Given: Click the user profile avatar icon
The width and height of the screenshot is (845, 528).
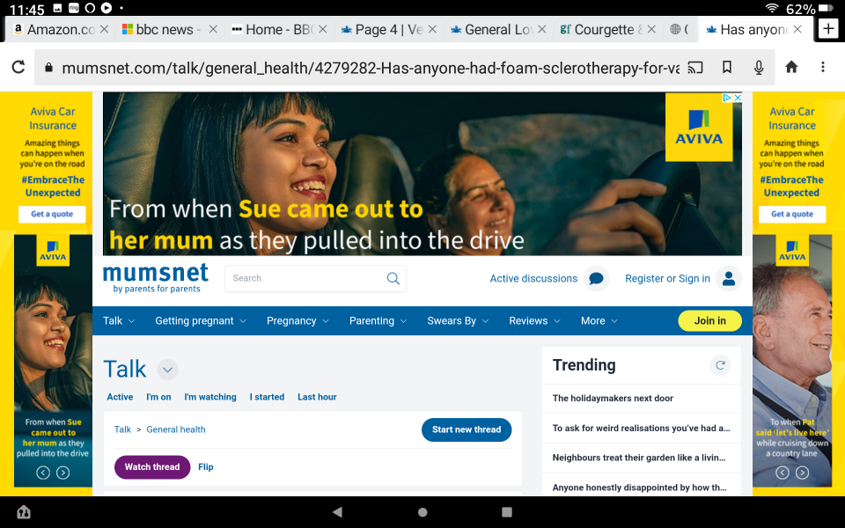Looking at the screenshot, I should coord(728,279).
